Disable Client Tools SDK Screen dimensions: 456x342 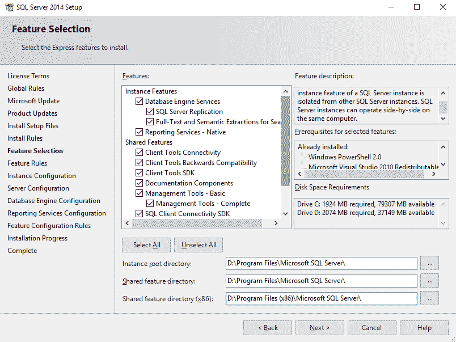(x=139, y=172)
